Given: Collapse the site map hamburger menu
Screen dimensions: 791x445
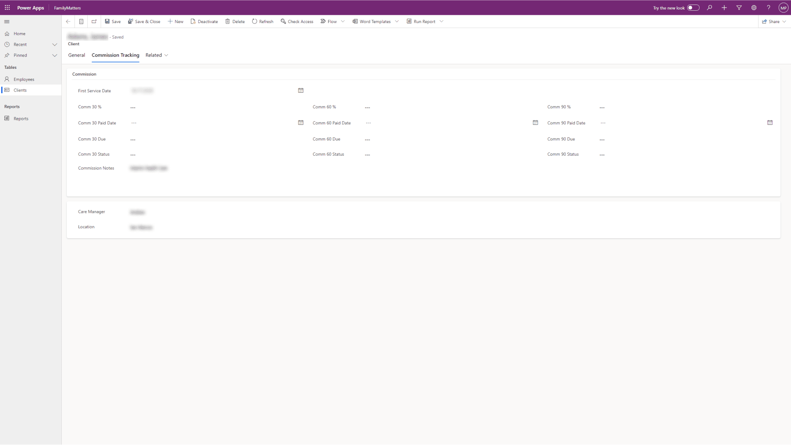Looking at the screenshot, I should point(7,21).
